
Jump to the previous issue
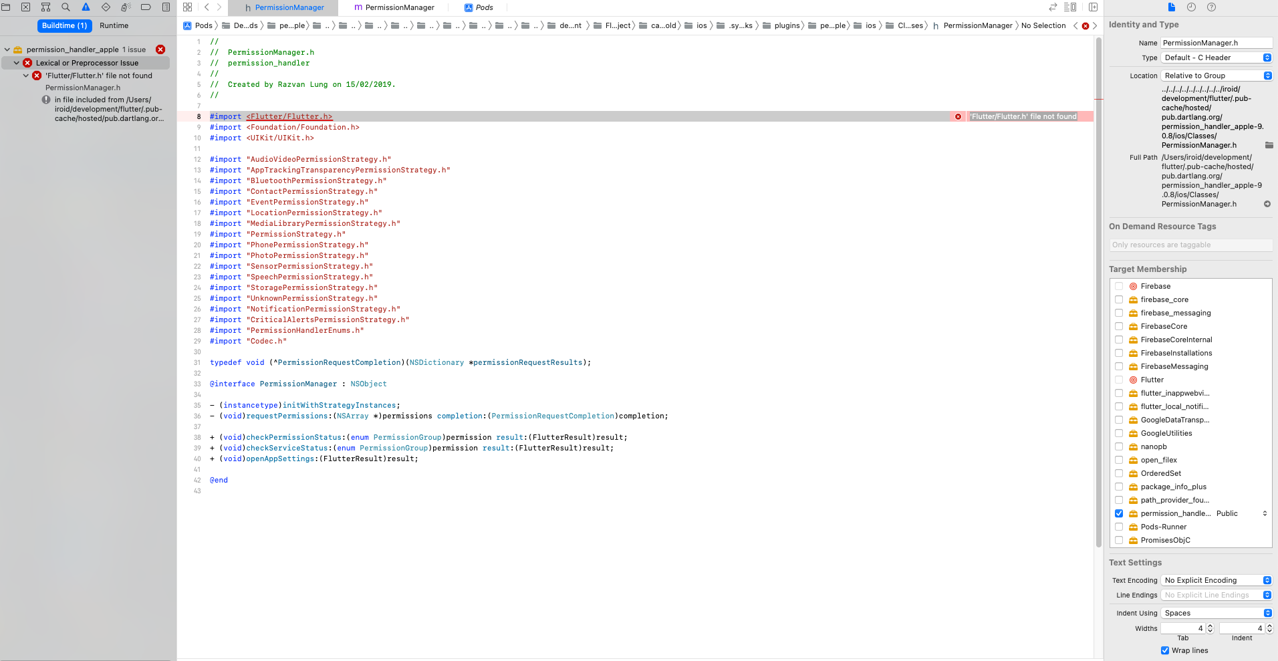pos(1075,26)
